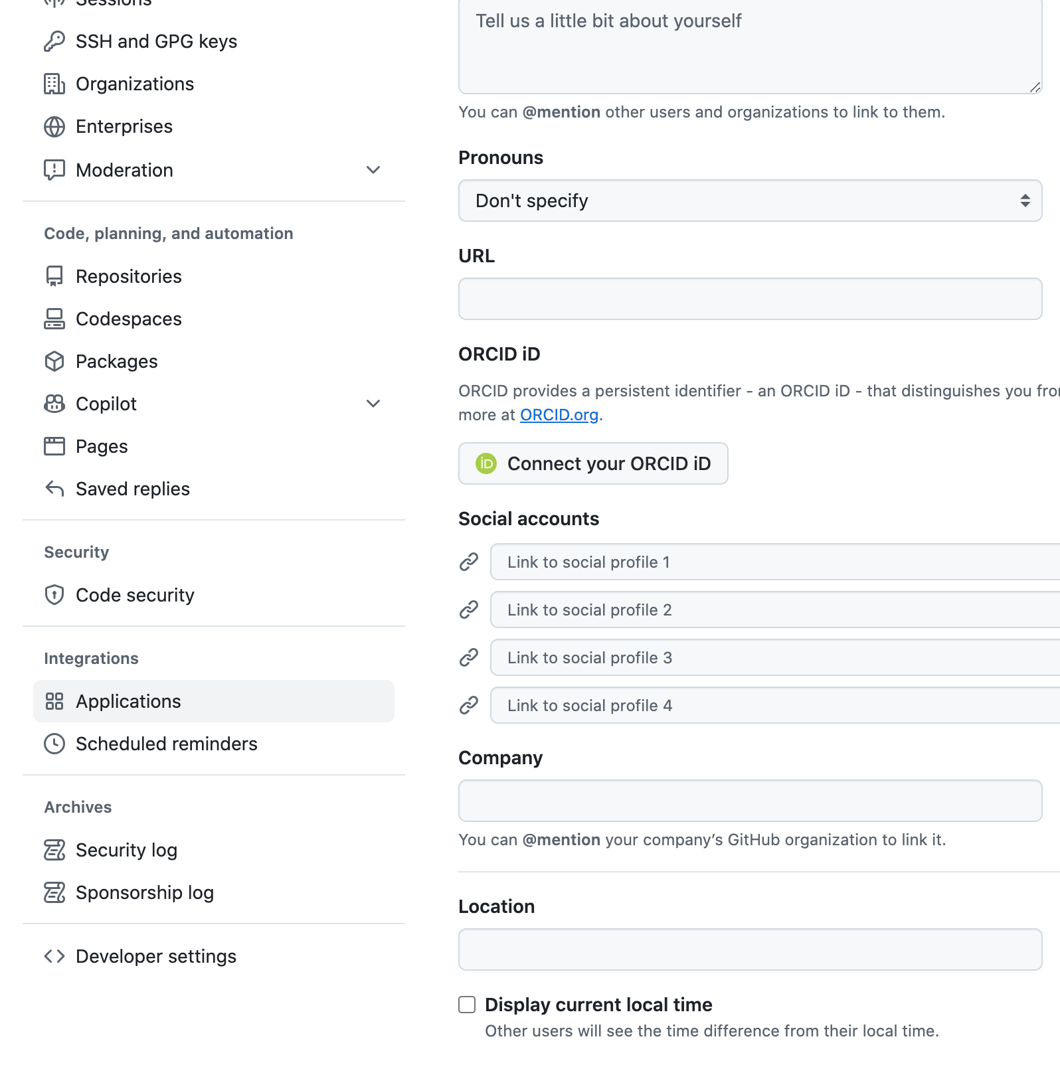This screenshot has width=1060, height=1065.
Task: Focus the Link to social profile 2 field
Action: pos(775,610)
